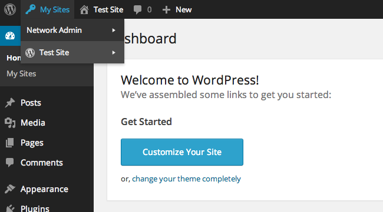
Task: Click the Pages icon in sidebar
Action: point(10,143)
